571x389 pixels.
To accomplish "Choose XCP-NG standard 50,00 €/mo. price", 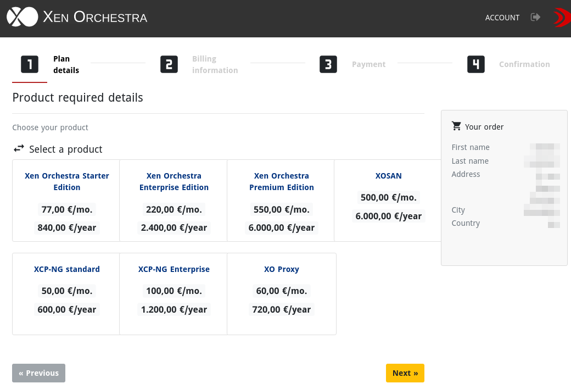I will click(67, 291).
